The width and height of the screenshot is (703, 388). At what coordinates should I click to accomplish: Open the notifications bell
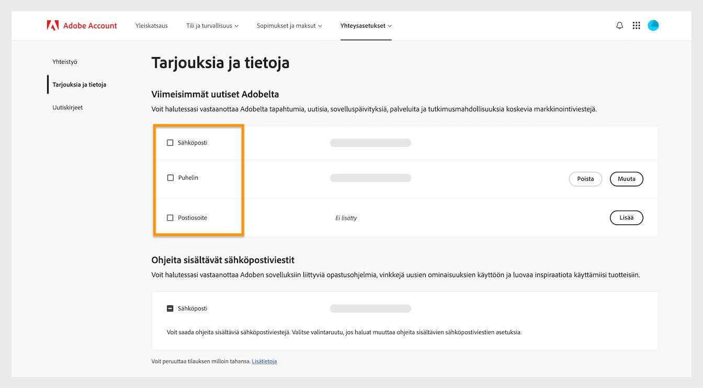(x=619, y=25)
